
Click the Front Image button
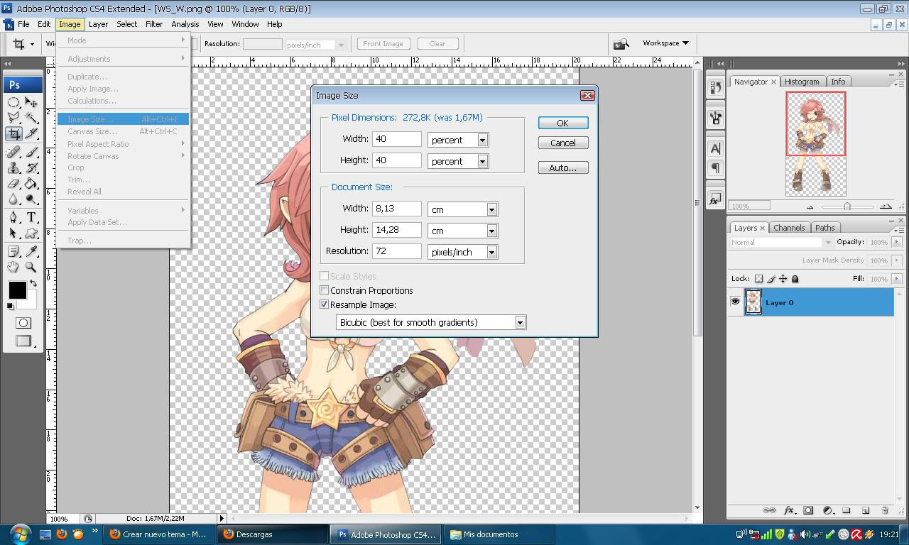(x=383, y=44)
